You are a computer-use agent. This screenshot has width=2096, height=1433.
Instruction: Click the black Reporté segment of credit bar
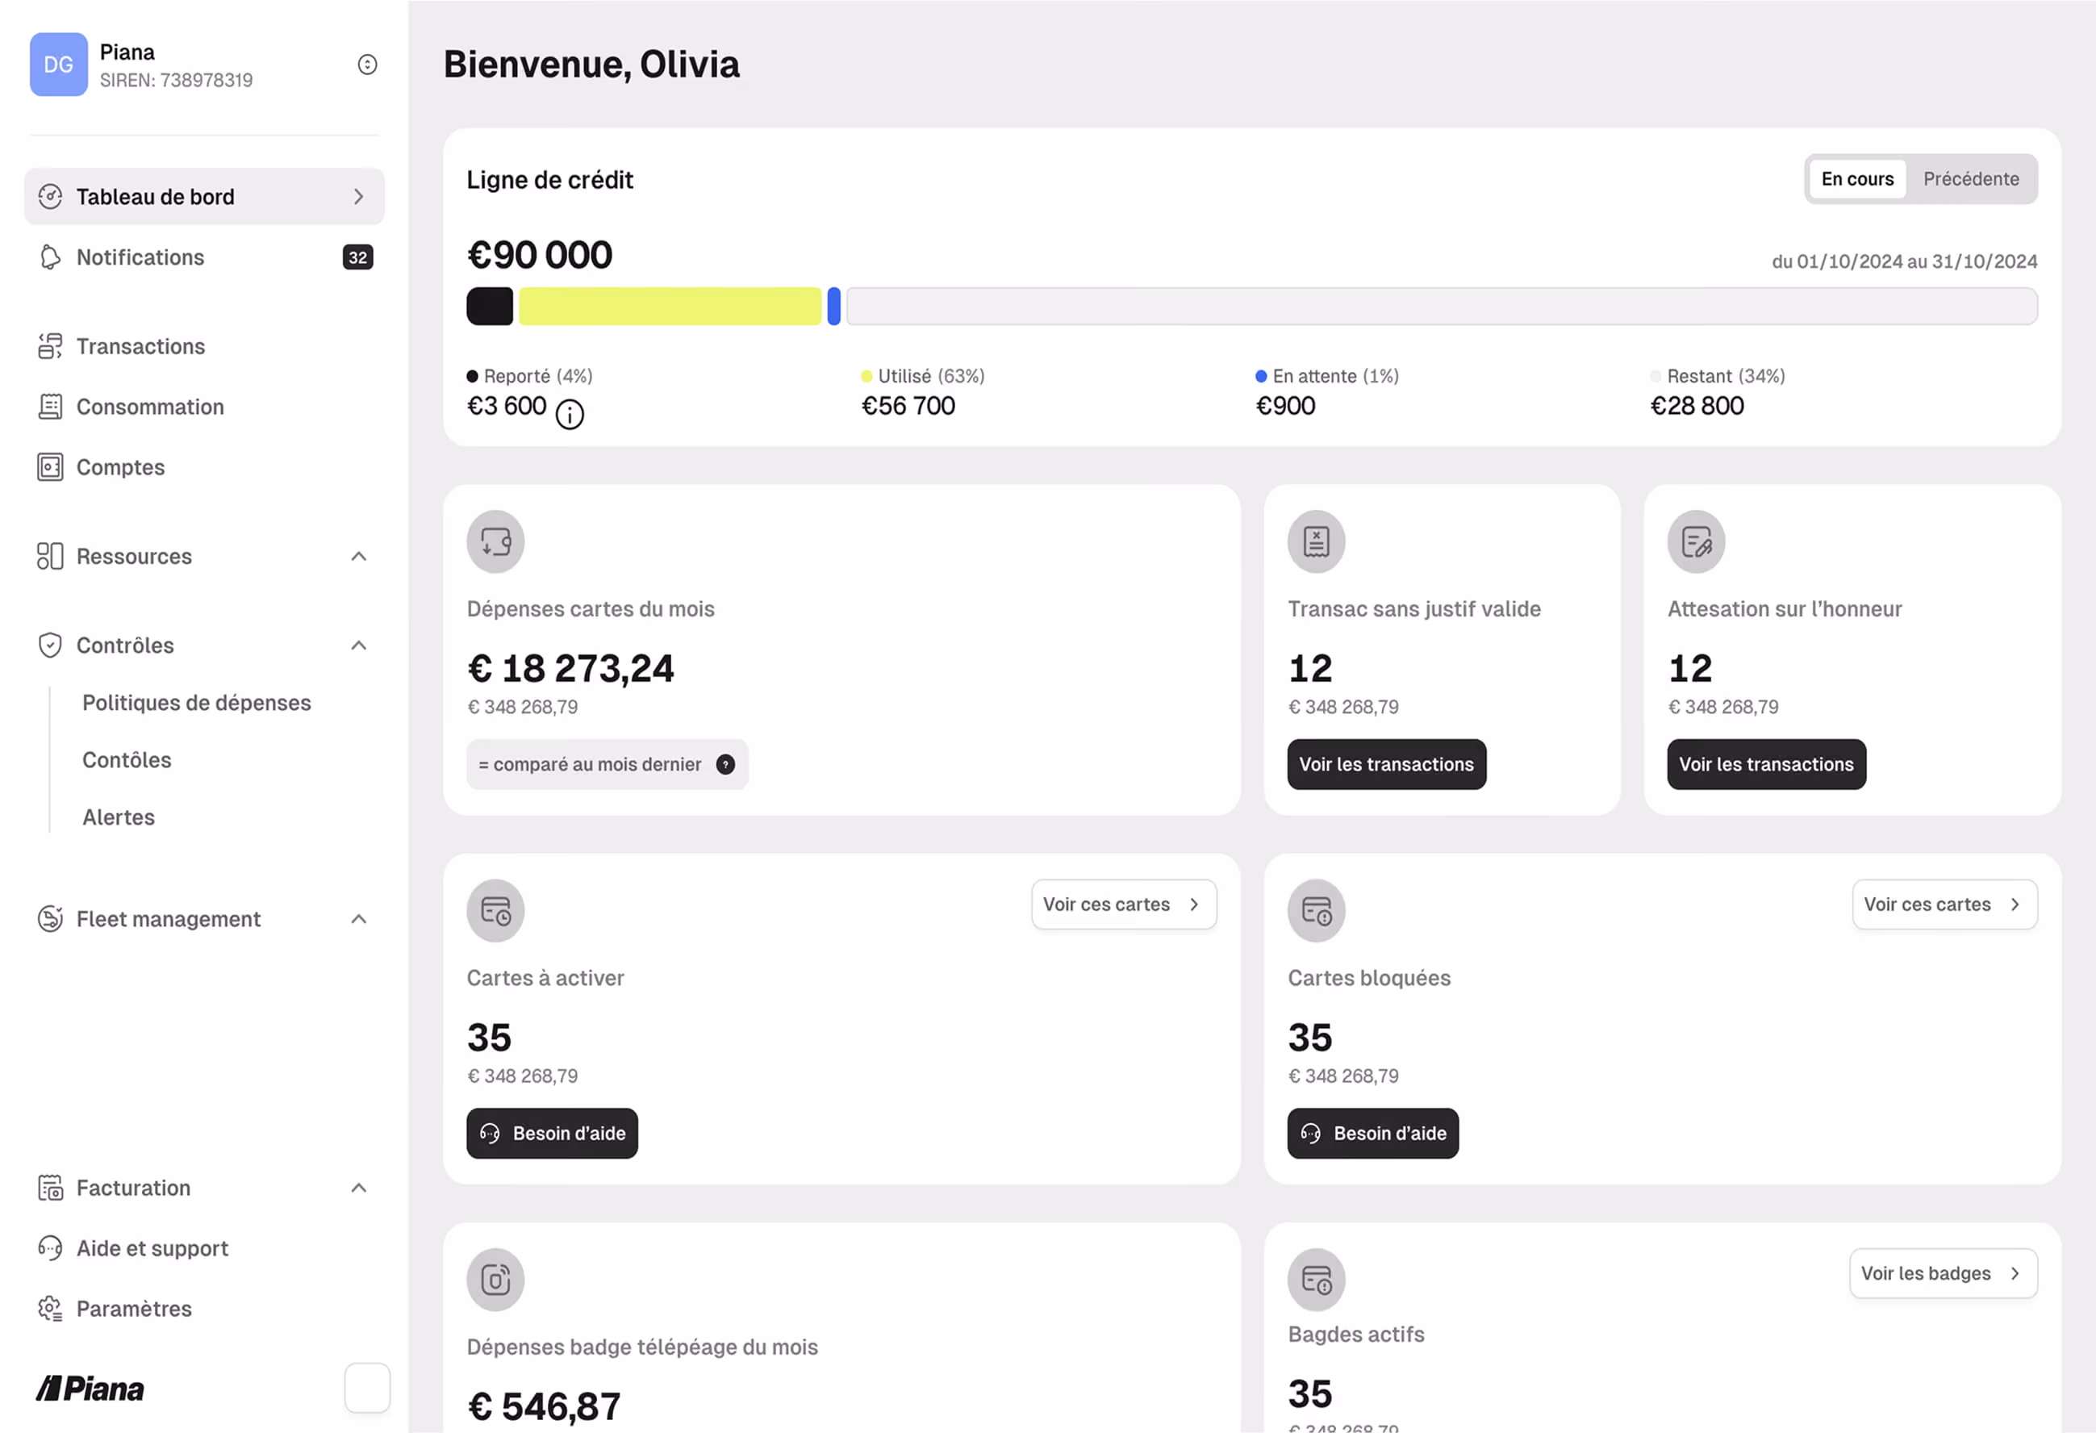tap(490, 306)
